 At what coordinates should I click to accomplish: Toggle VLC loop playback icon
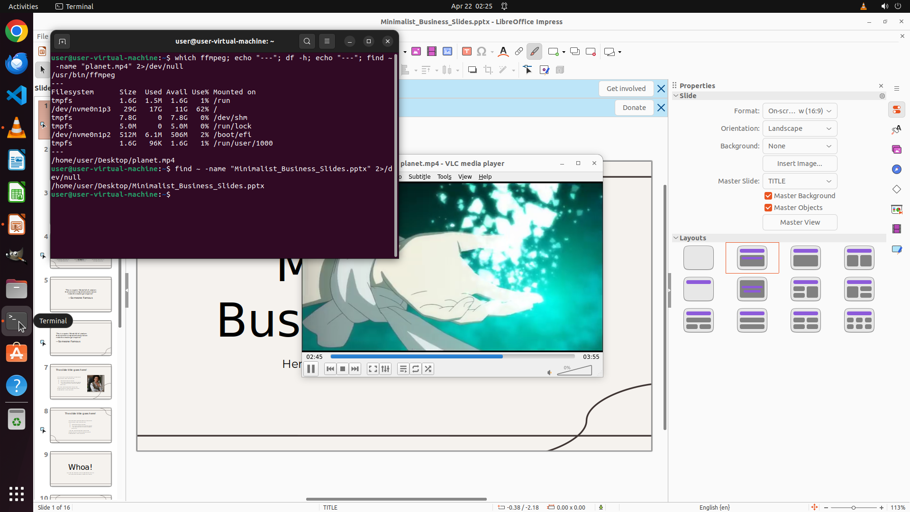coord(416,369)
